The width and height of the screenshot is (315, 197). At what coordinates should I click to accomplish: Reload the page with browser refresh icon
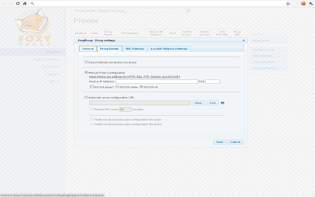[18, 3]
